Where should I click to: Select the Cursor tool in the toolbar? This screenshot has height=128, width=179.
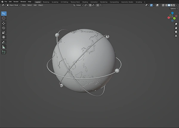click(4, 18)
